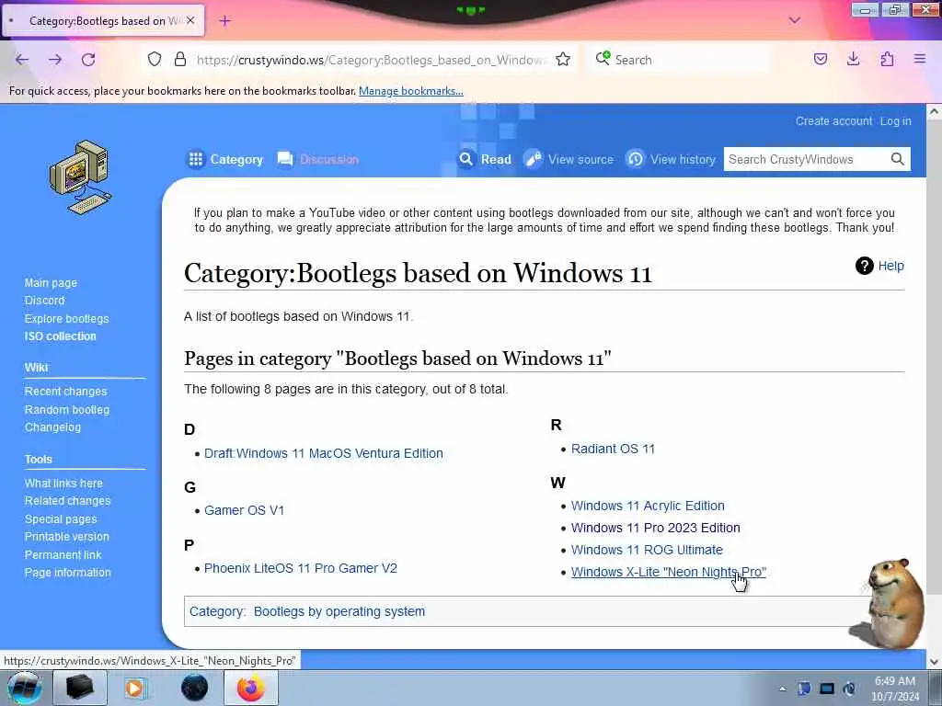
Task: Open Windows X-Lite "Neon Nights Pro"
Action: point(669,572)
